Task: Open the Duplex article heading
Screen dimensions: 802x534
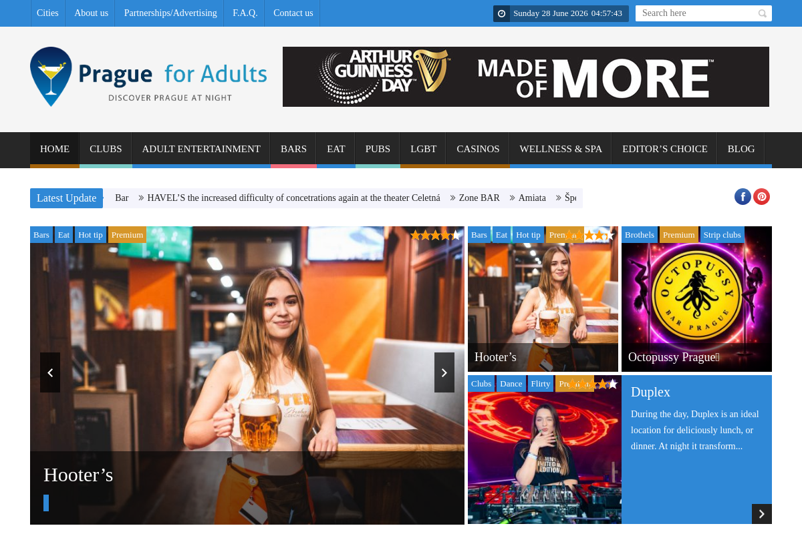Action: [650, 392]
